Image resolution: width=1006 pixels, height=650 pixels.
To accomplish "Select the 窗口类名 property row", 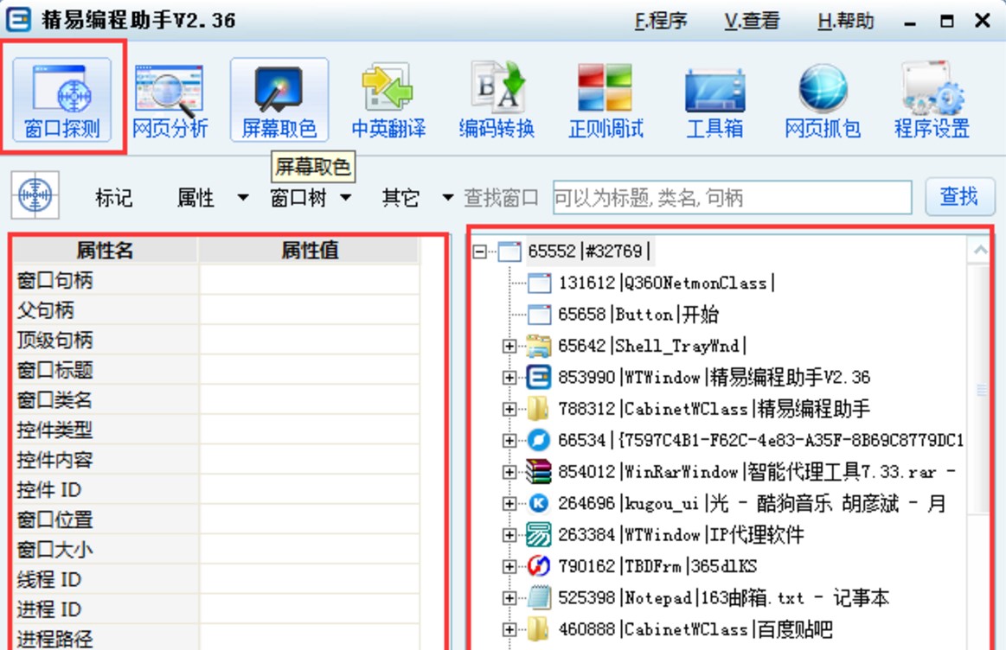I will 216,400.
